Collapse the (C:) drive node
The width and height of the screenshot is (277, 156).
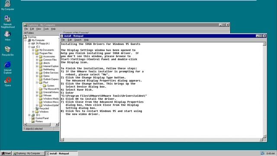(29, 47)
